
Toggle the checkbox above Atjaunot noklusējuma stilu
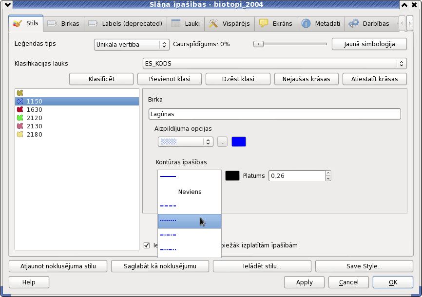coord(147,245)
